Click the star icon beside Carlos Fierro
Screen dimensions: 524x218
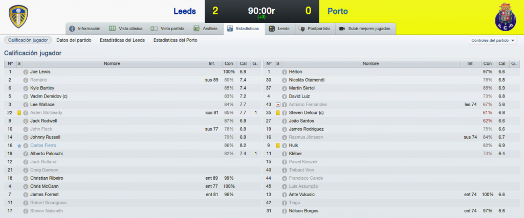pos(19,146)
